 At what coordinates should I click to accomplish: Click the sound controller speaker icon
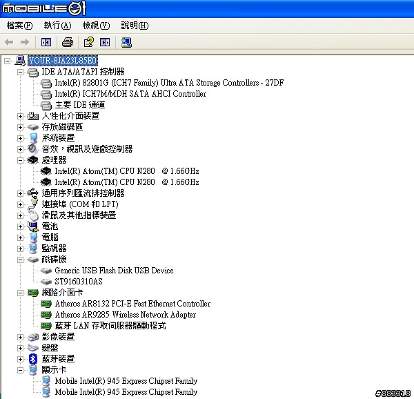[x=33, y=149]
